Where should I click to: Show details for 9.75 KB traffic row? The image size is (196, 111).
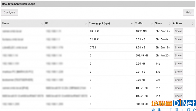click(x=178, y=80)
